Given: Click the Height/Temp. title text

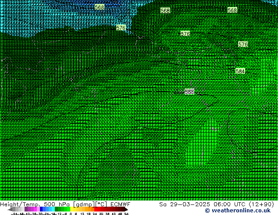Looking at the screenshot, I should point(20,204).
